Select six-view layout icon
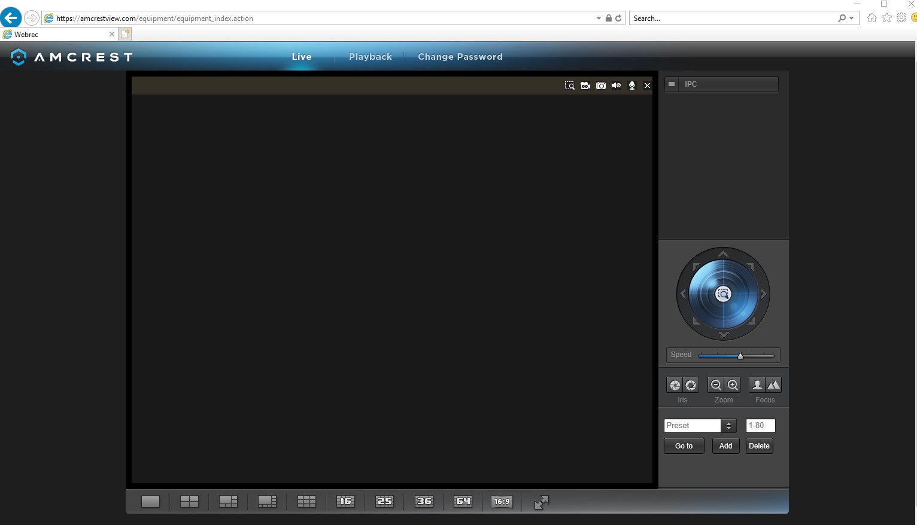Screen dimensions: 917x525 coord(228,501)
